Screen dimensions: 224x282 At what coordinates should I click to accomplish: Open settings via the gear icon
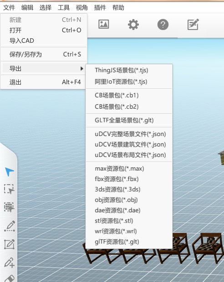(x=133, y=25)
